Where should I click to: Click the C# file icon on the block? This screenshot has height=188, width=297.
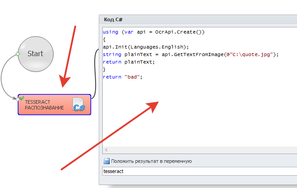point(79,105)
